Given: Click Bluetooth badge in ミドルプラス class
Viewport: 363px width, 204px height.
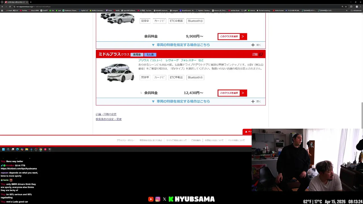Looking at the screenshot, I should (195, 77).
